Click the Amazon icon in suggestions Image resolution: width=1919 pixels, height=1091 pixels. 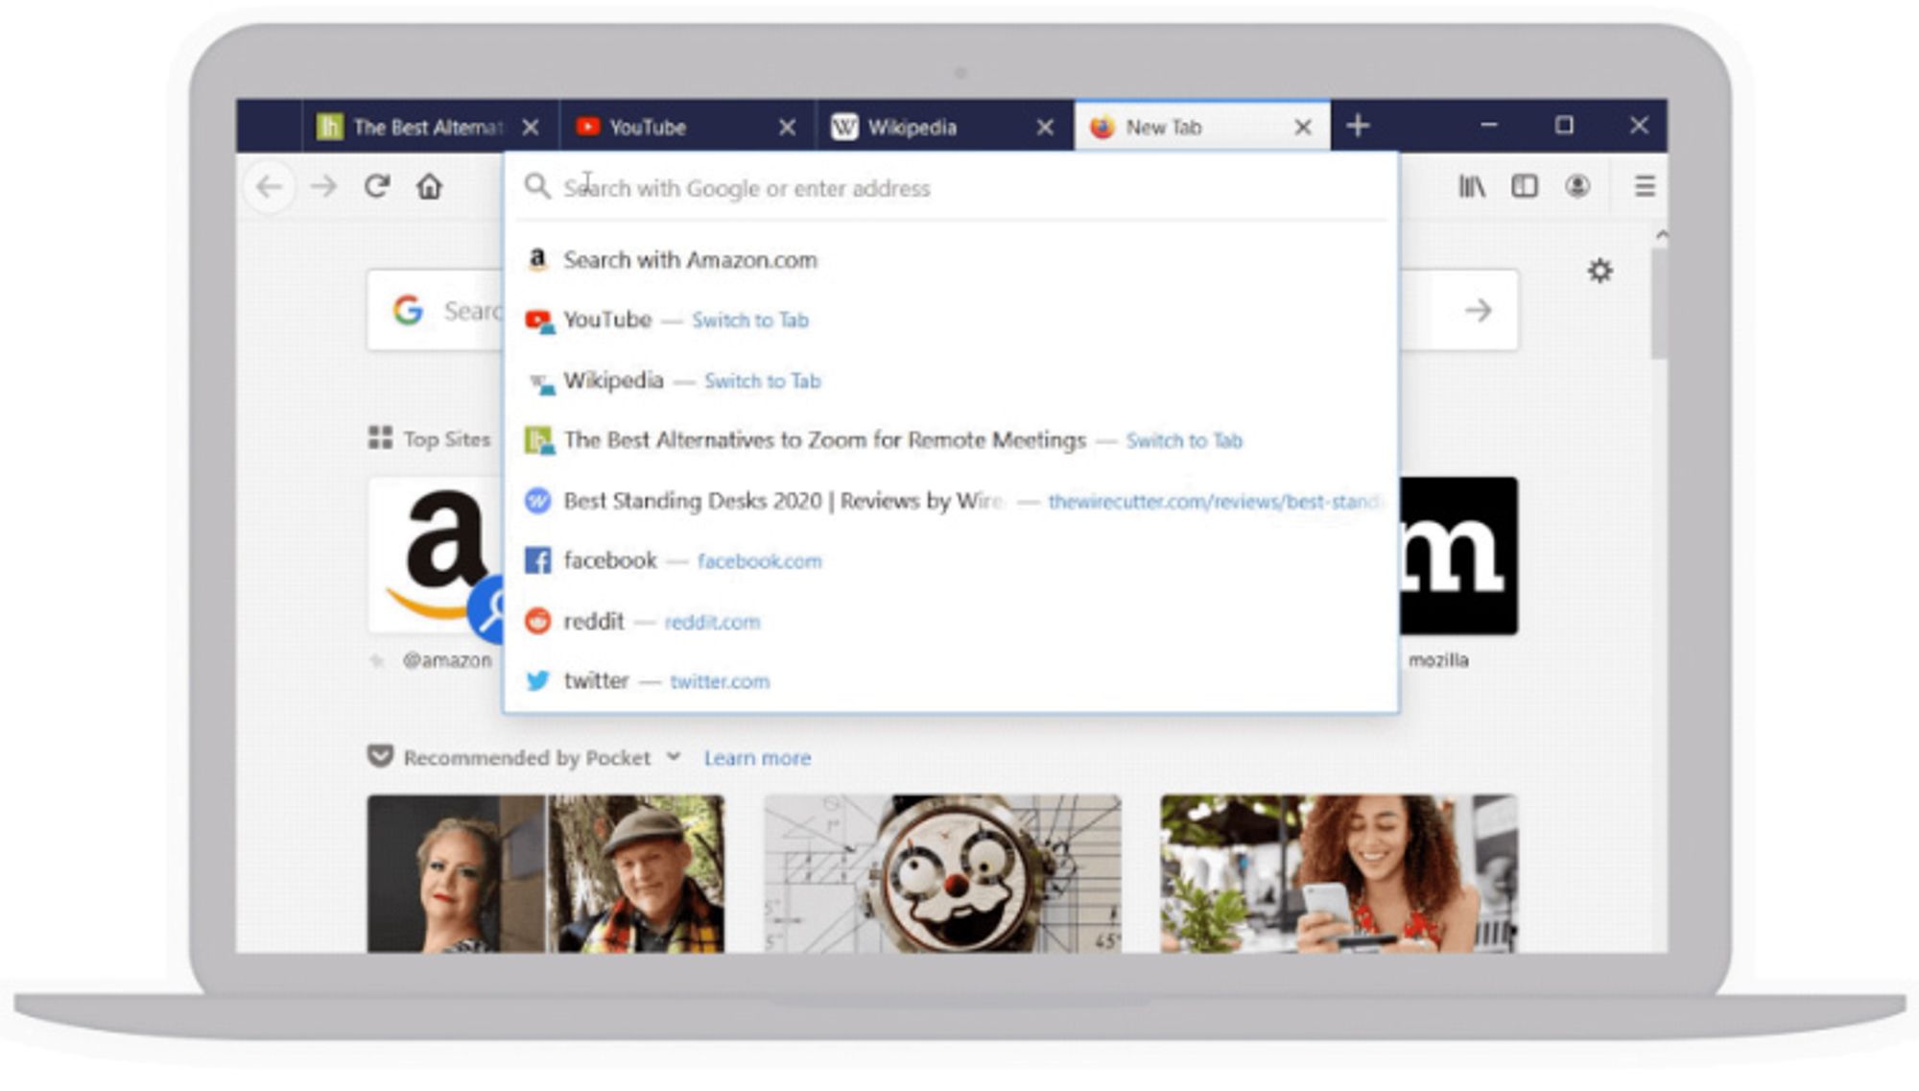[x=537, y=259]
